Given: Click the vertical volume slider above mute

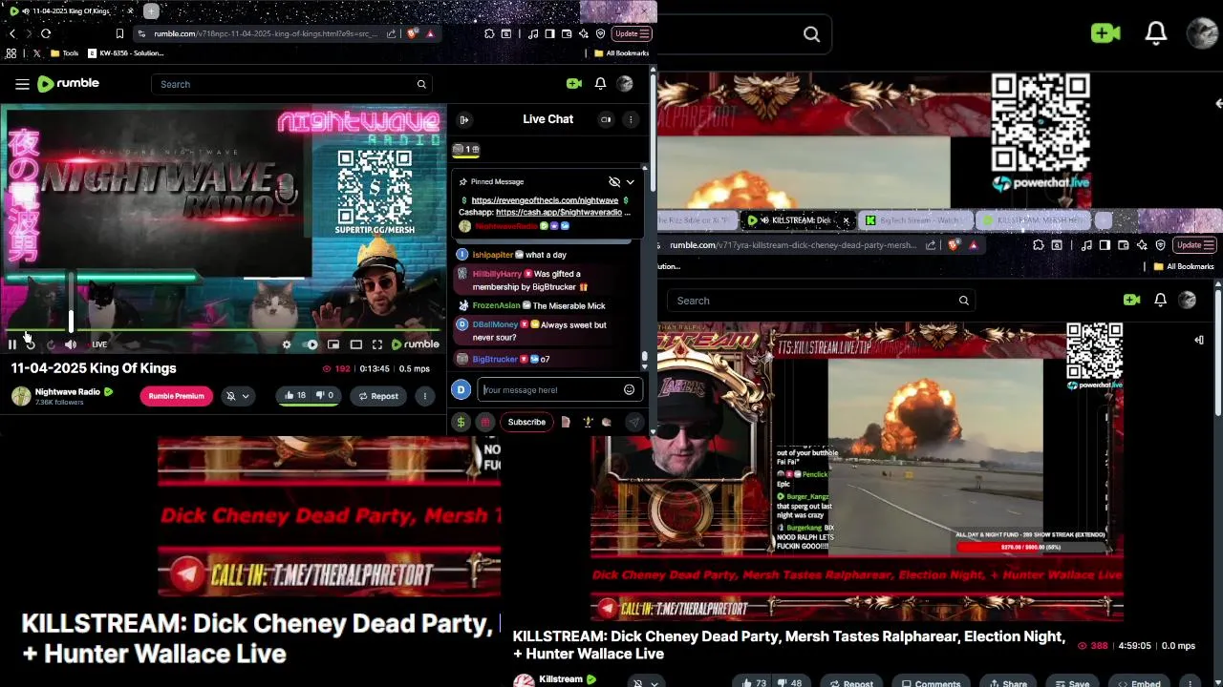Looking at the screenshot, I should pos(71,302).
